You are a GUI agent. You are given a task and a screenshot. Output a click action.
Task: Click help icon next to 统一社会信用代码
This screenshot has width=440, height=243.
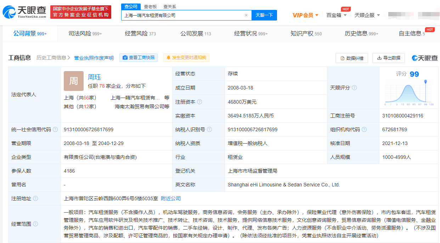pos(55,129)
